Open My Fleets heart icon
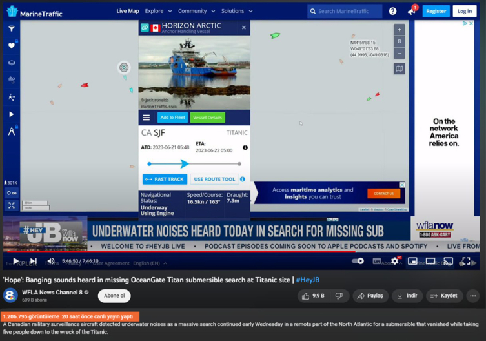This screenshot has width=486, height=341. pyautogui.click(x=11, y=46)
